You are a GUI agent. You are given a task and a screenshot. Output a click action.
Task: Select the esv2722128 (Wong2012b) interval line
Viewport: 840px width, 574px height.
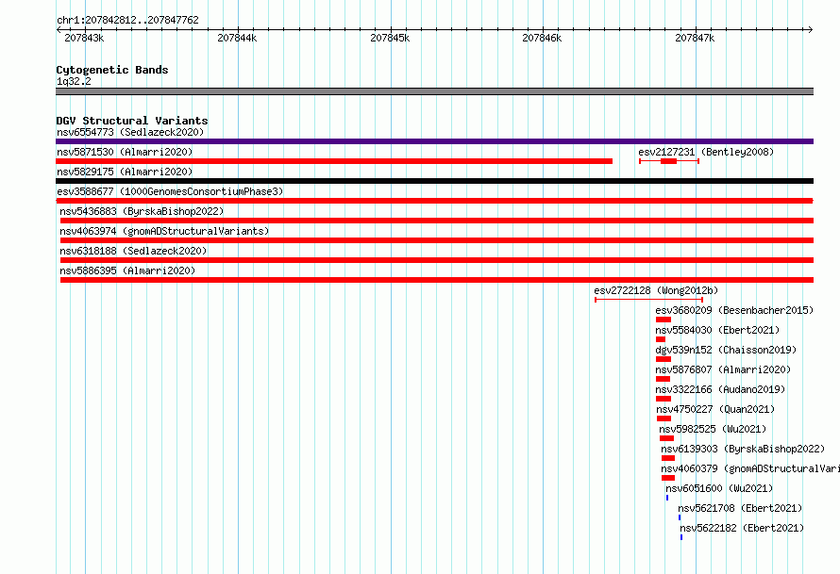tap(648, 300)
